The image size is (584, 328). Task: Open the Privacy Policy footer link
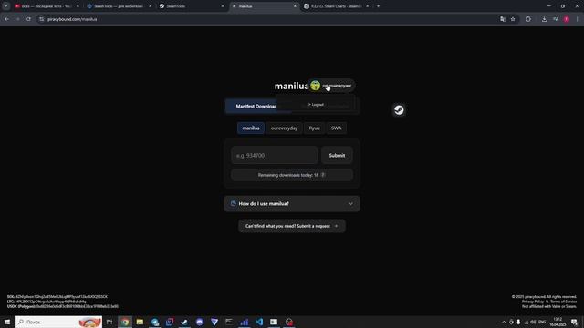click(533, 302)
